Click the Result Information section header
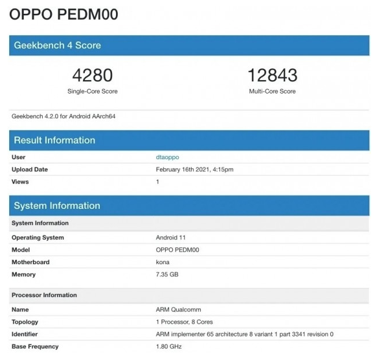Viewport: 374px width, 360px height. click(x=54, y=140)
